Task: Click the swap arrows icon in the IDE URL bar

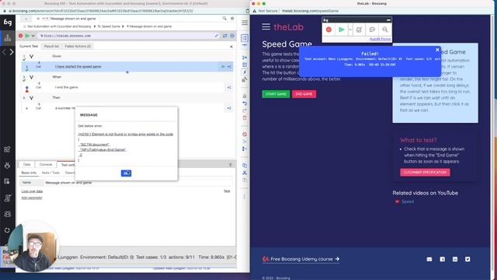Action: [224, 36]
